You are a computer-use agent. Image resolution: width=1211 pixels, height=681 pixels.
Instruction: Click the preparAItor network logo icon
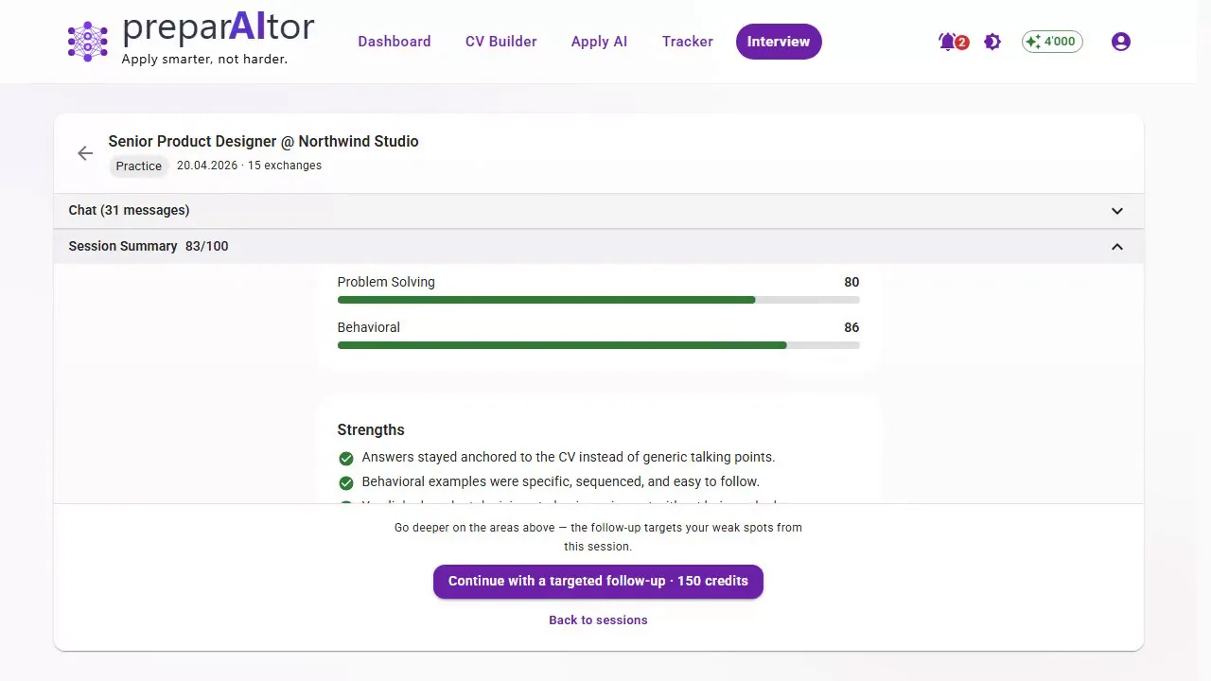click(x=88, y=42)
